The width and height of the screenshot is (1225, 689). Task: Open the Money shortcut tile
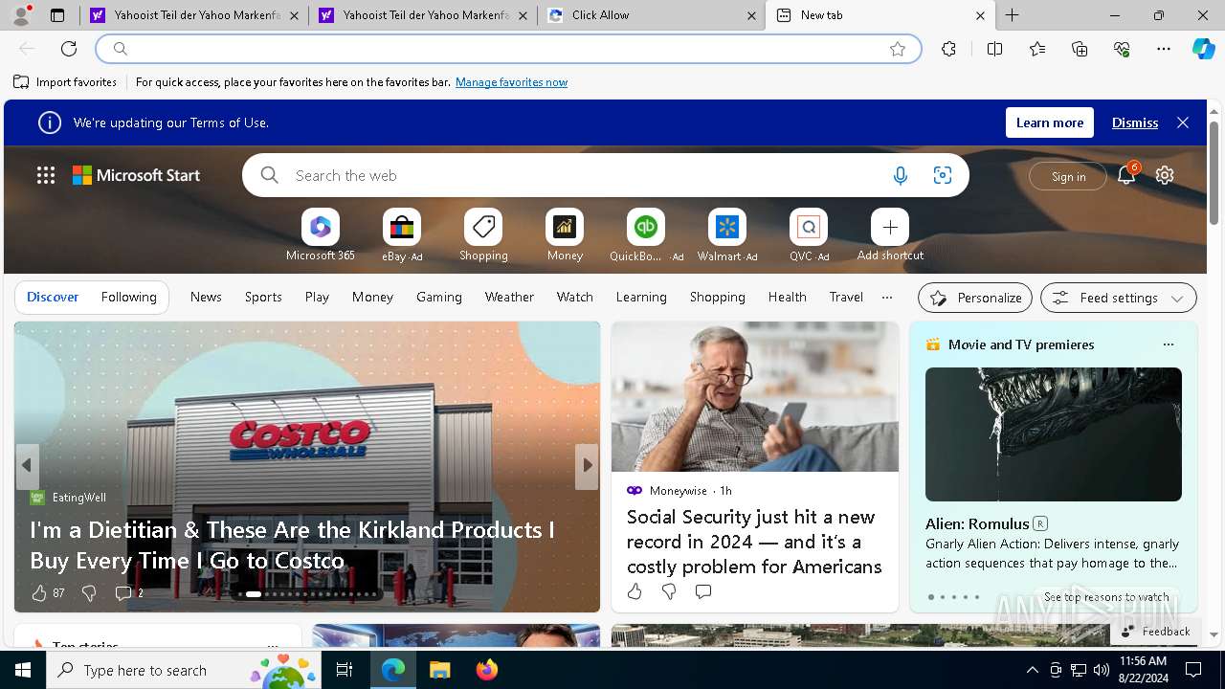565,234
